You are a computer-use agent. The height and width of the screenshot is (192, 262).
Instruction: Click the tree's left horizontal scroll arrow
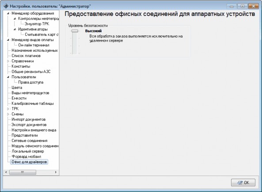tap(6, 172)
